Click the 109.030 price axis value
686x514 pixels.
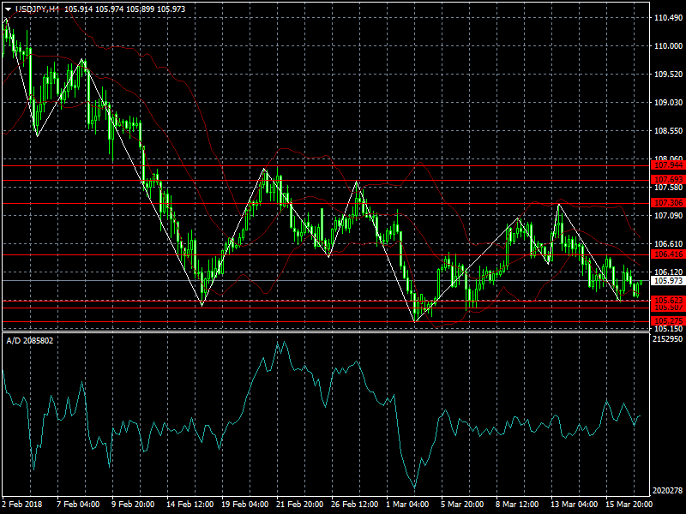(668, 102)
